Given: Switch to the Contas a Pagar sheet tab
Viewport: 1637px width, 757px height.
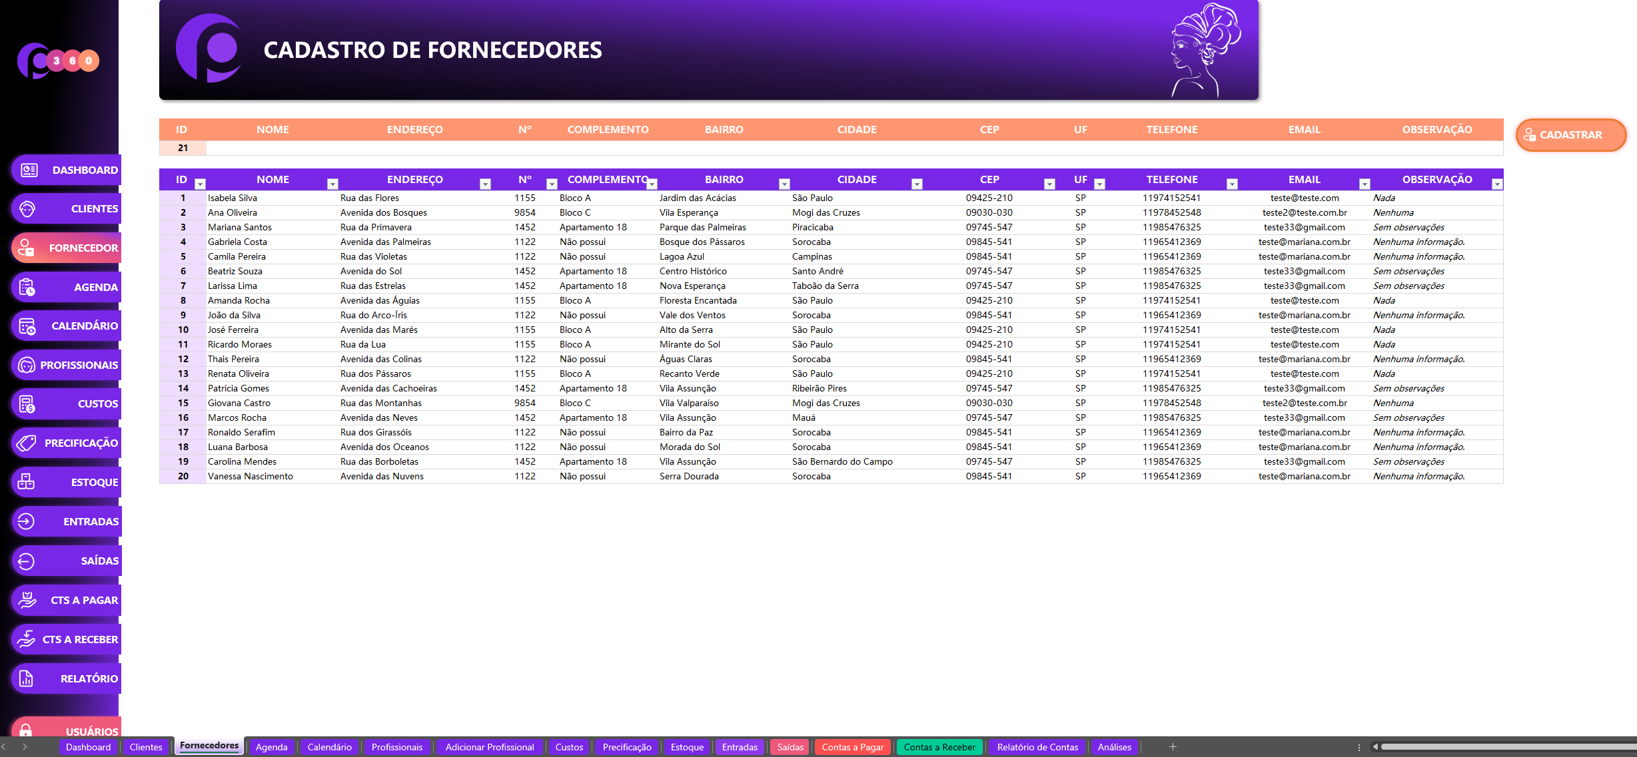Looking at the screenshot, I should point(852,747).
